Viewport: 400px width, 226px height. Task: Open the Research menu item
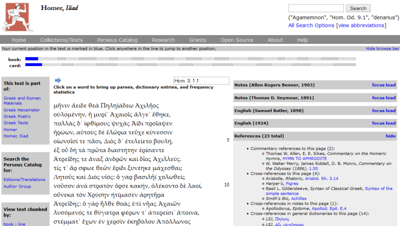(163, 40)
